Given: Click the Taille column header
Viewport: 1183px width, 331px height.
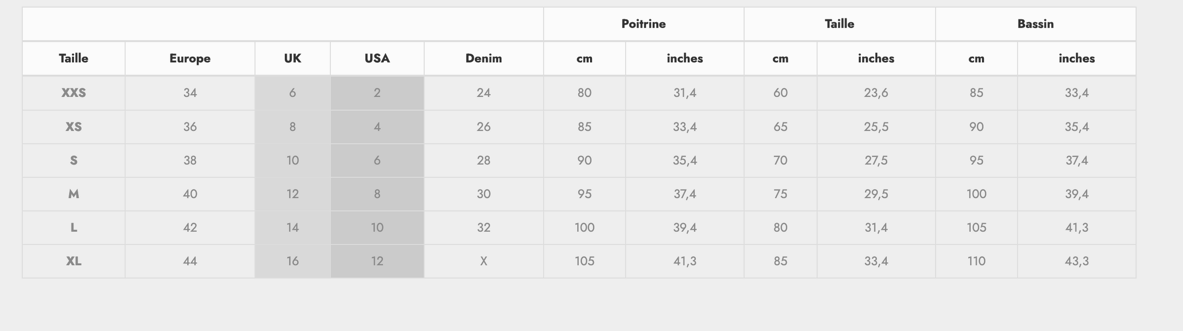Looking at the screenshot, I should point(73,59).
